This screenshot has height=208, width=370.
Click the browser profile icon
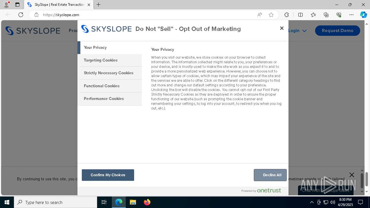click(6, 5)
